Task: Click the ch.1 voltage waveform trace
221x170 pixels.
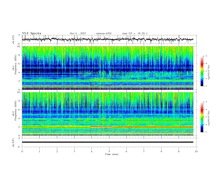Action: 108,39
